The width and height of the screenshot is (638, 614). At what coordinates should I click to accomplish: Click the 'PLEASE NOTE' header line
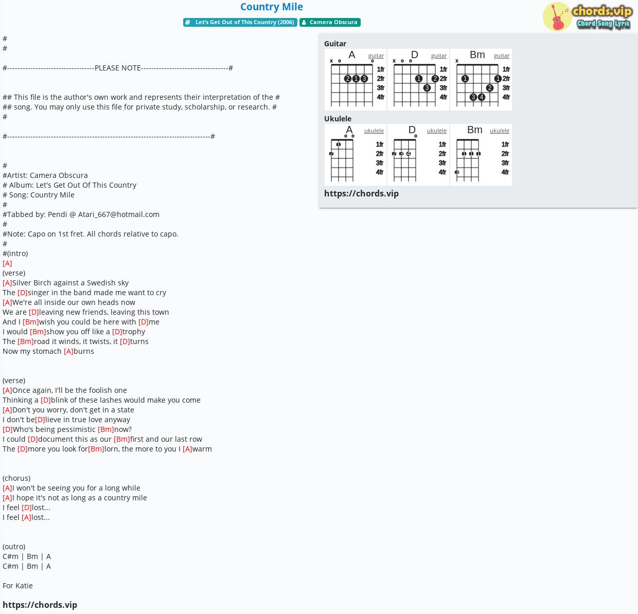tap(118, 68)
